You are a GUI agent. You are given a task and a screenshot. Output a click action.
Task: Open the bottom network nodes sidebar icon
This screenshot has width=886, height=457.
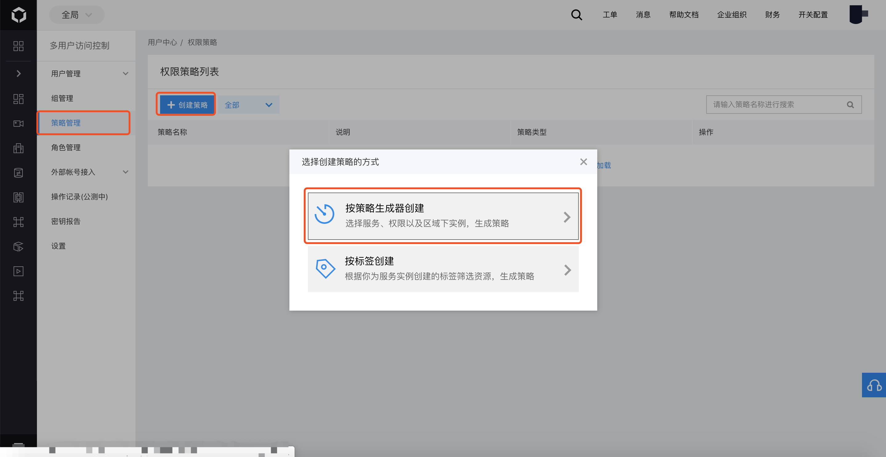(18, 296)
